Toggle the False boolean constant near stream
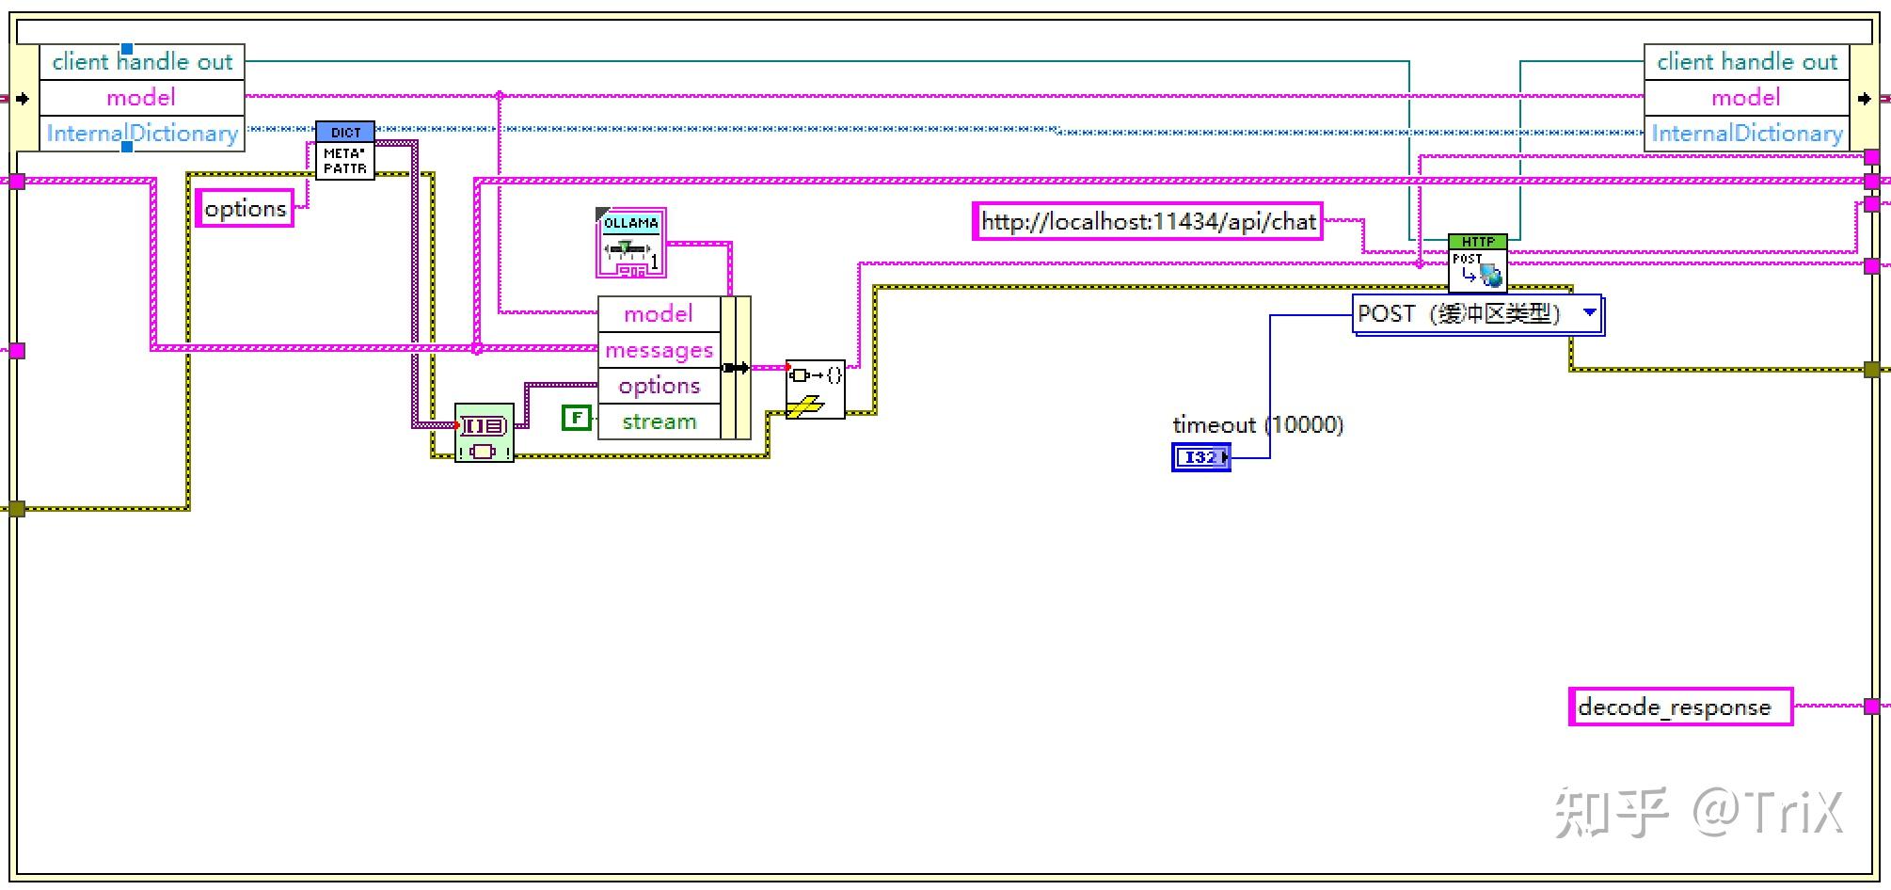 tap(576, 418)
